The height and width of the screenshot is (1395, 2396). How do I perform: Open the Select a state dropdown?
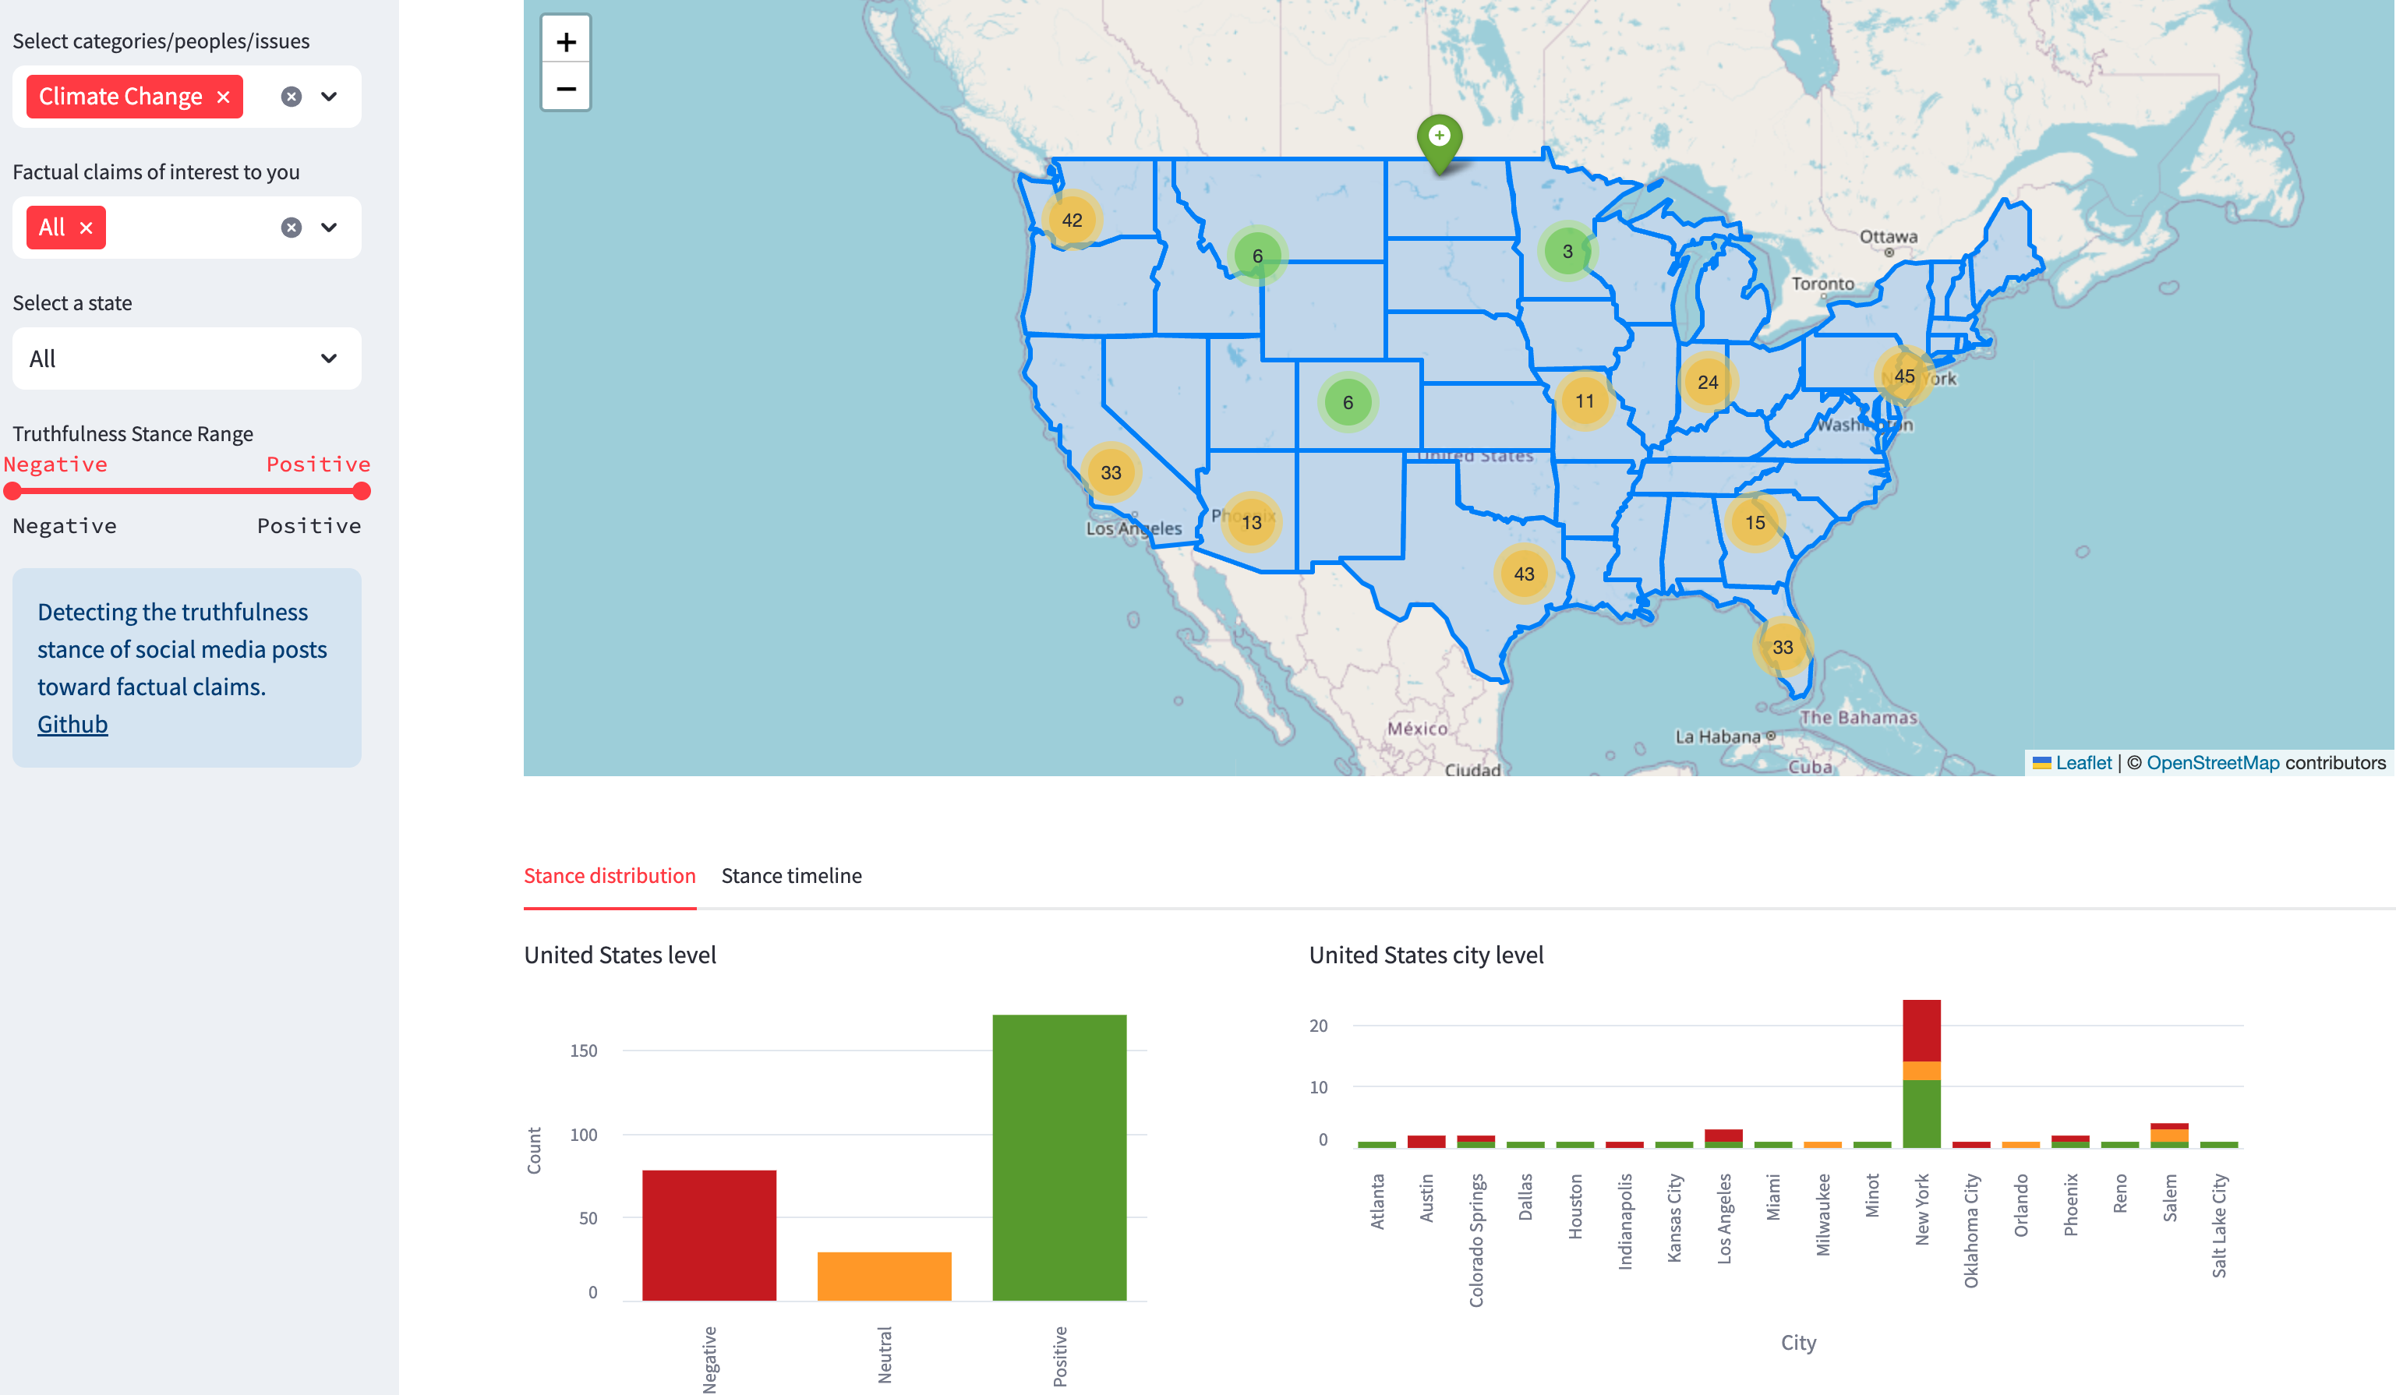click(x=186, y=358)
